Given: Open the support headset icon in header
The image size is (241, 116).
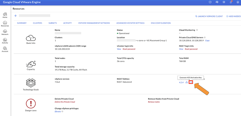Looking at the screenshot, I should tap(217, 2).
